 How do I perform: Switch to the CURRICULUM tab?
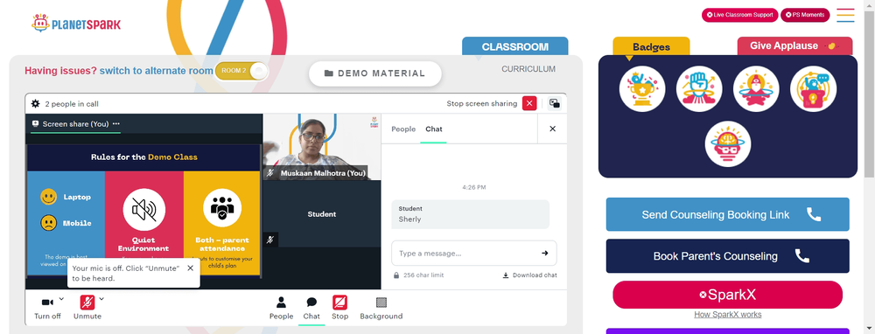pos(528,69)
